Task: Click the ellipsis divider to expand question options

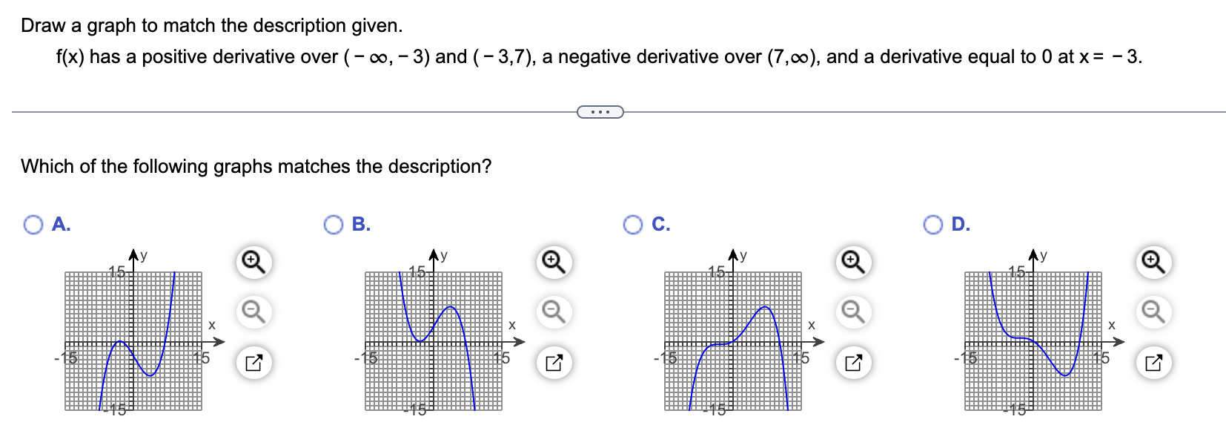Action: 599,111
